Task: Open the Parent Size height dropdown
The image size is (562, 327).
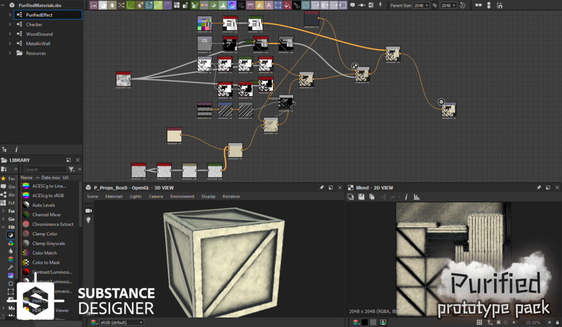Action: tap(448, 6)
